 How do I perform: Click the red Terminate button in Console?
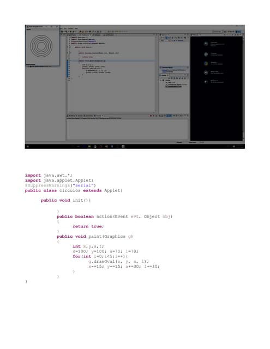(x=151, y=116)
